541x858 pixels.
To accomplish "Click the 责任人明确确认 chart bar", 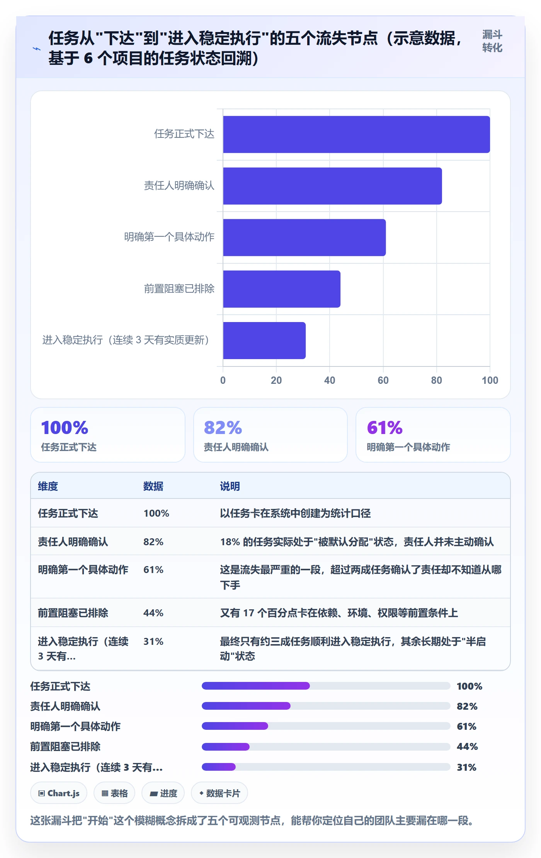I will pyautogui.click(x=332, y=186).
